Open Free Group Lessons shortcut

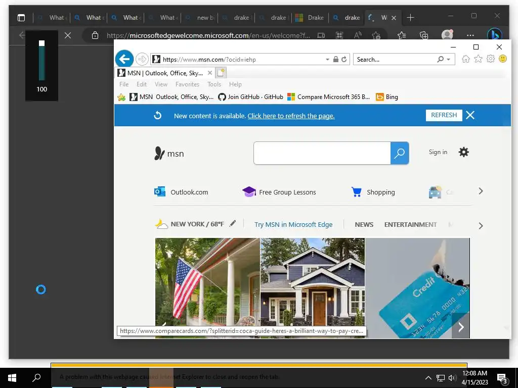[279, 192]
